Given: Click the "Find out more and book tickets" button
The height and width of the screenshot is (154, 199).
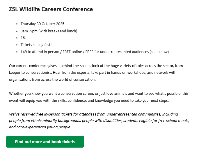Looking at the screenshot, I should tap(45, 142).
